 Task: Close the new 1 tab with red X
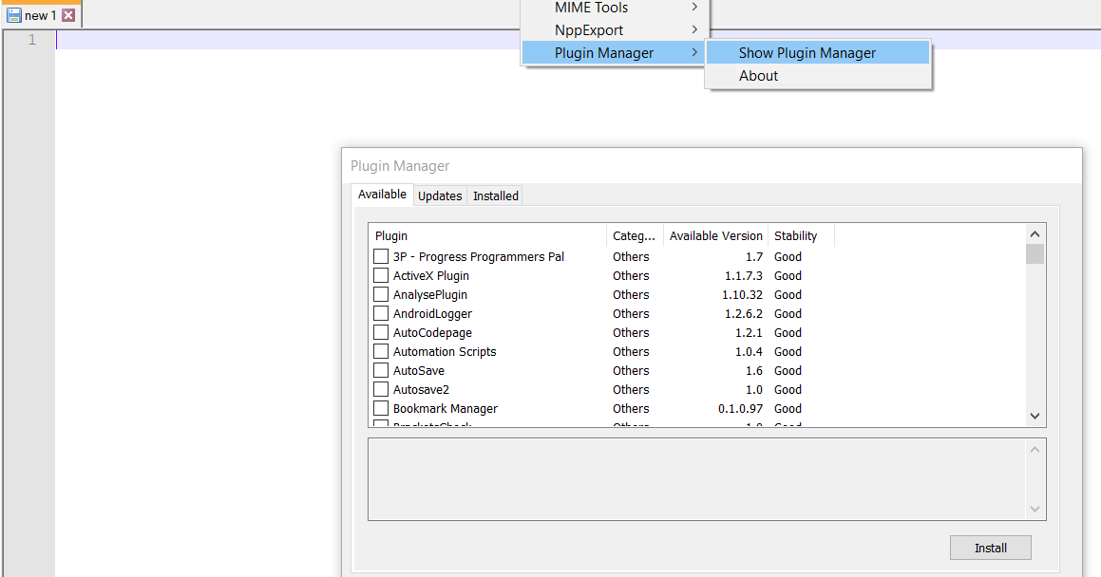coord(68,15)
